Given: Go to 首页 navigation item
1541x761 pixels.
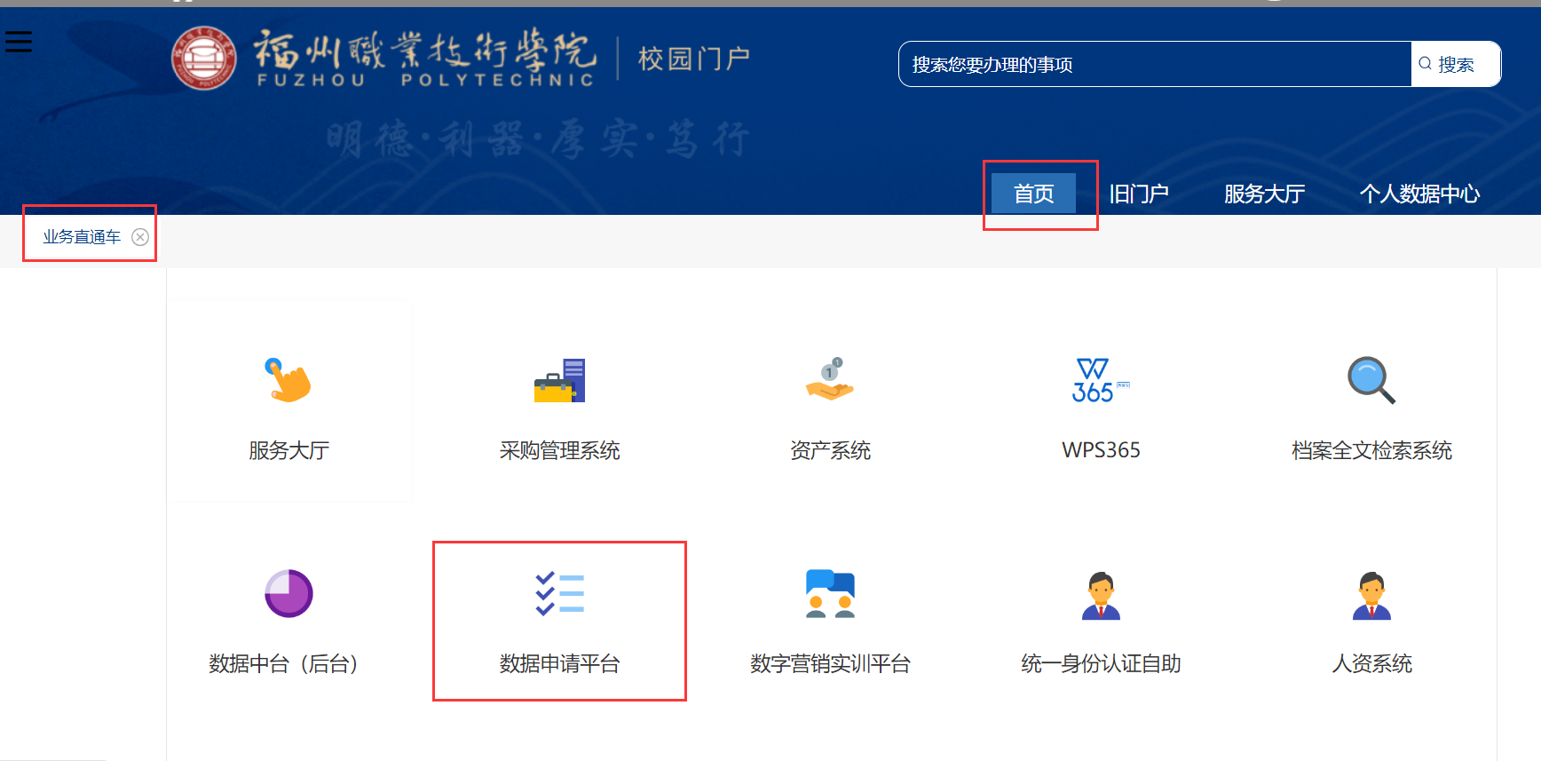Looking at the screenshot, I should (1033, 194).
